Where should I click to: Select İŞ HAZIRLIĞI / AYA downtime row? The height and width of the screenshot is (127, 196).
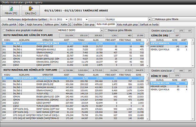[169, 83]
